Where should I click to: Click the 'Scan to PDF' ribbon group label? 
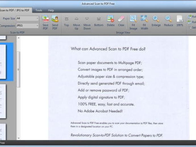(x=17, y=32)
